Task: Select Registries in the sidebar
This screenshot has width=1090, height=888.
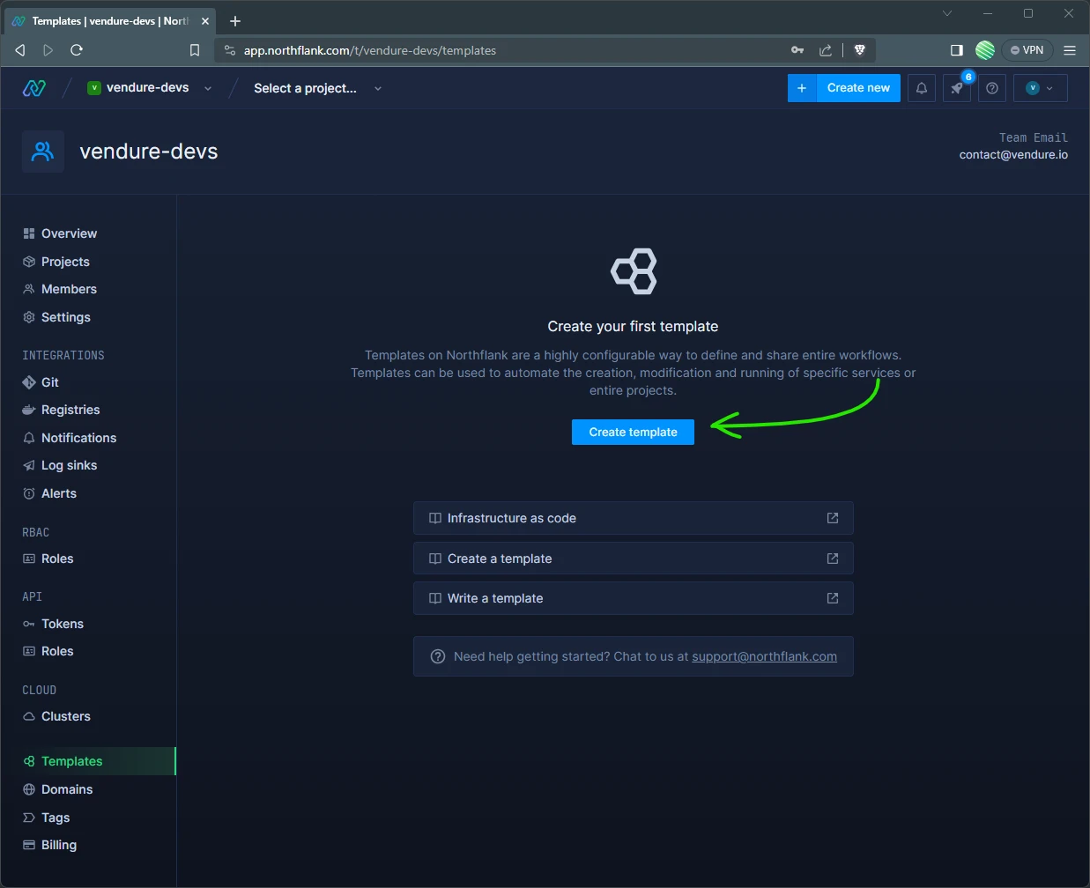Action: click(70, 410)
